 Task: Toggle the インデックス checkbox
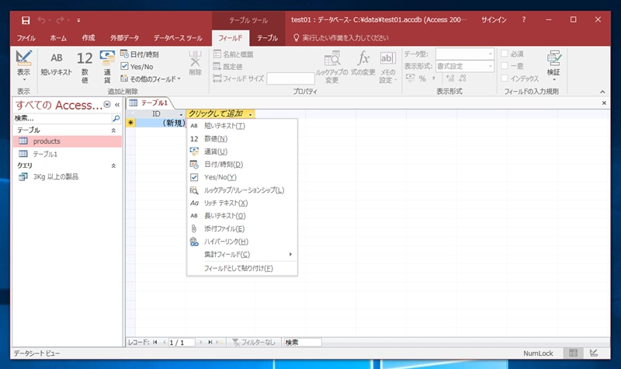click(505, 78)
